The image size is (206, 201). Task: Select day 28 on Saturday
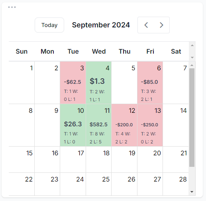click(x=176, y=184)
